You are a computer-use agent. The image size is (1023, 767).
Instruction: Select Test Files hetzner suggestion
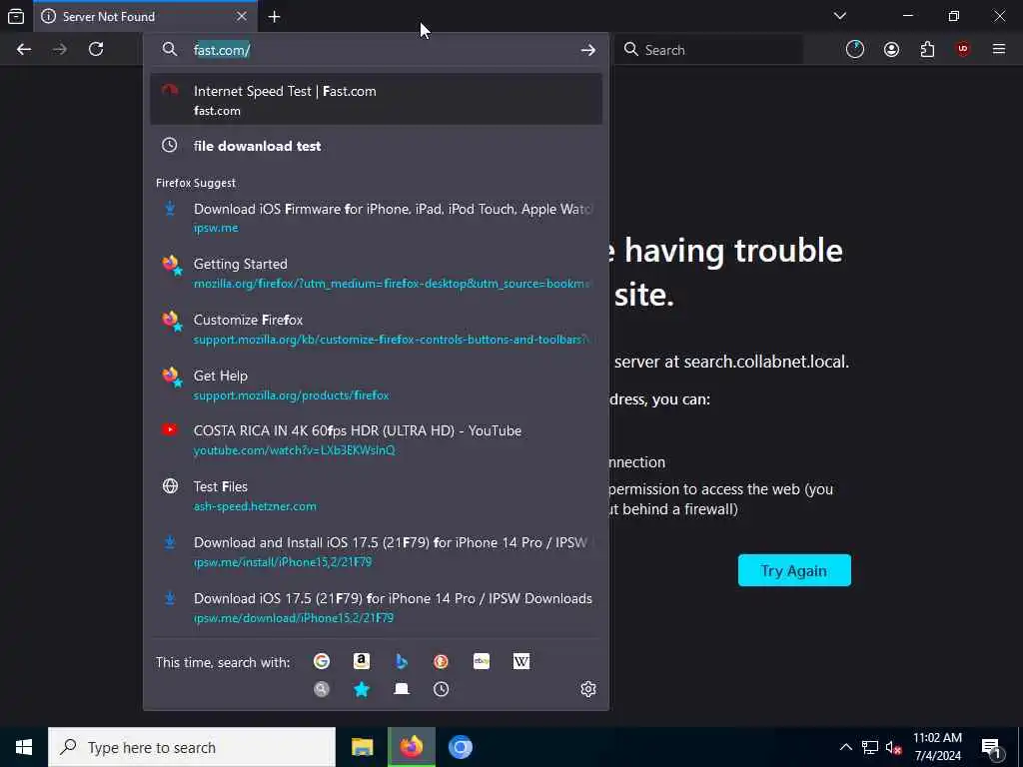point(376,495)
